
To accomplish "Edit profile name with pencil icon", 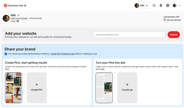I will 19,15.
